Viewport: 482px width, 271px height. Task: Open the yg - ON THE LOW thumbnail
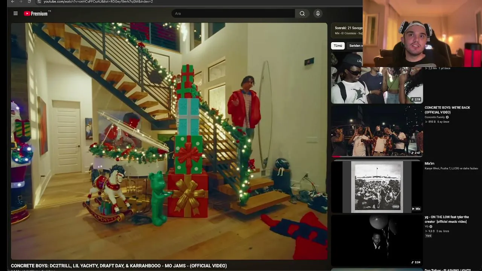377,241
